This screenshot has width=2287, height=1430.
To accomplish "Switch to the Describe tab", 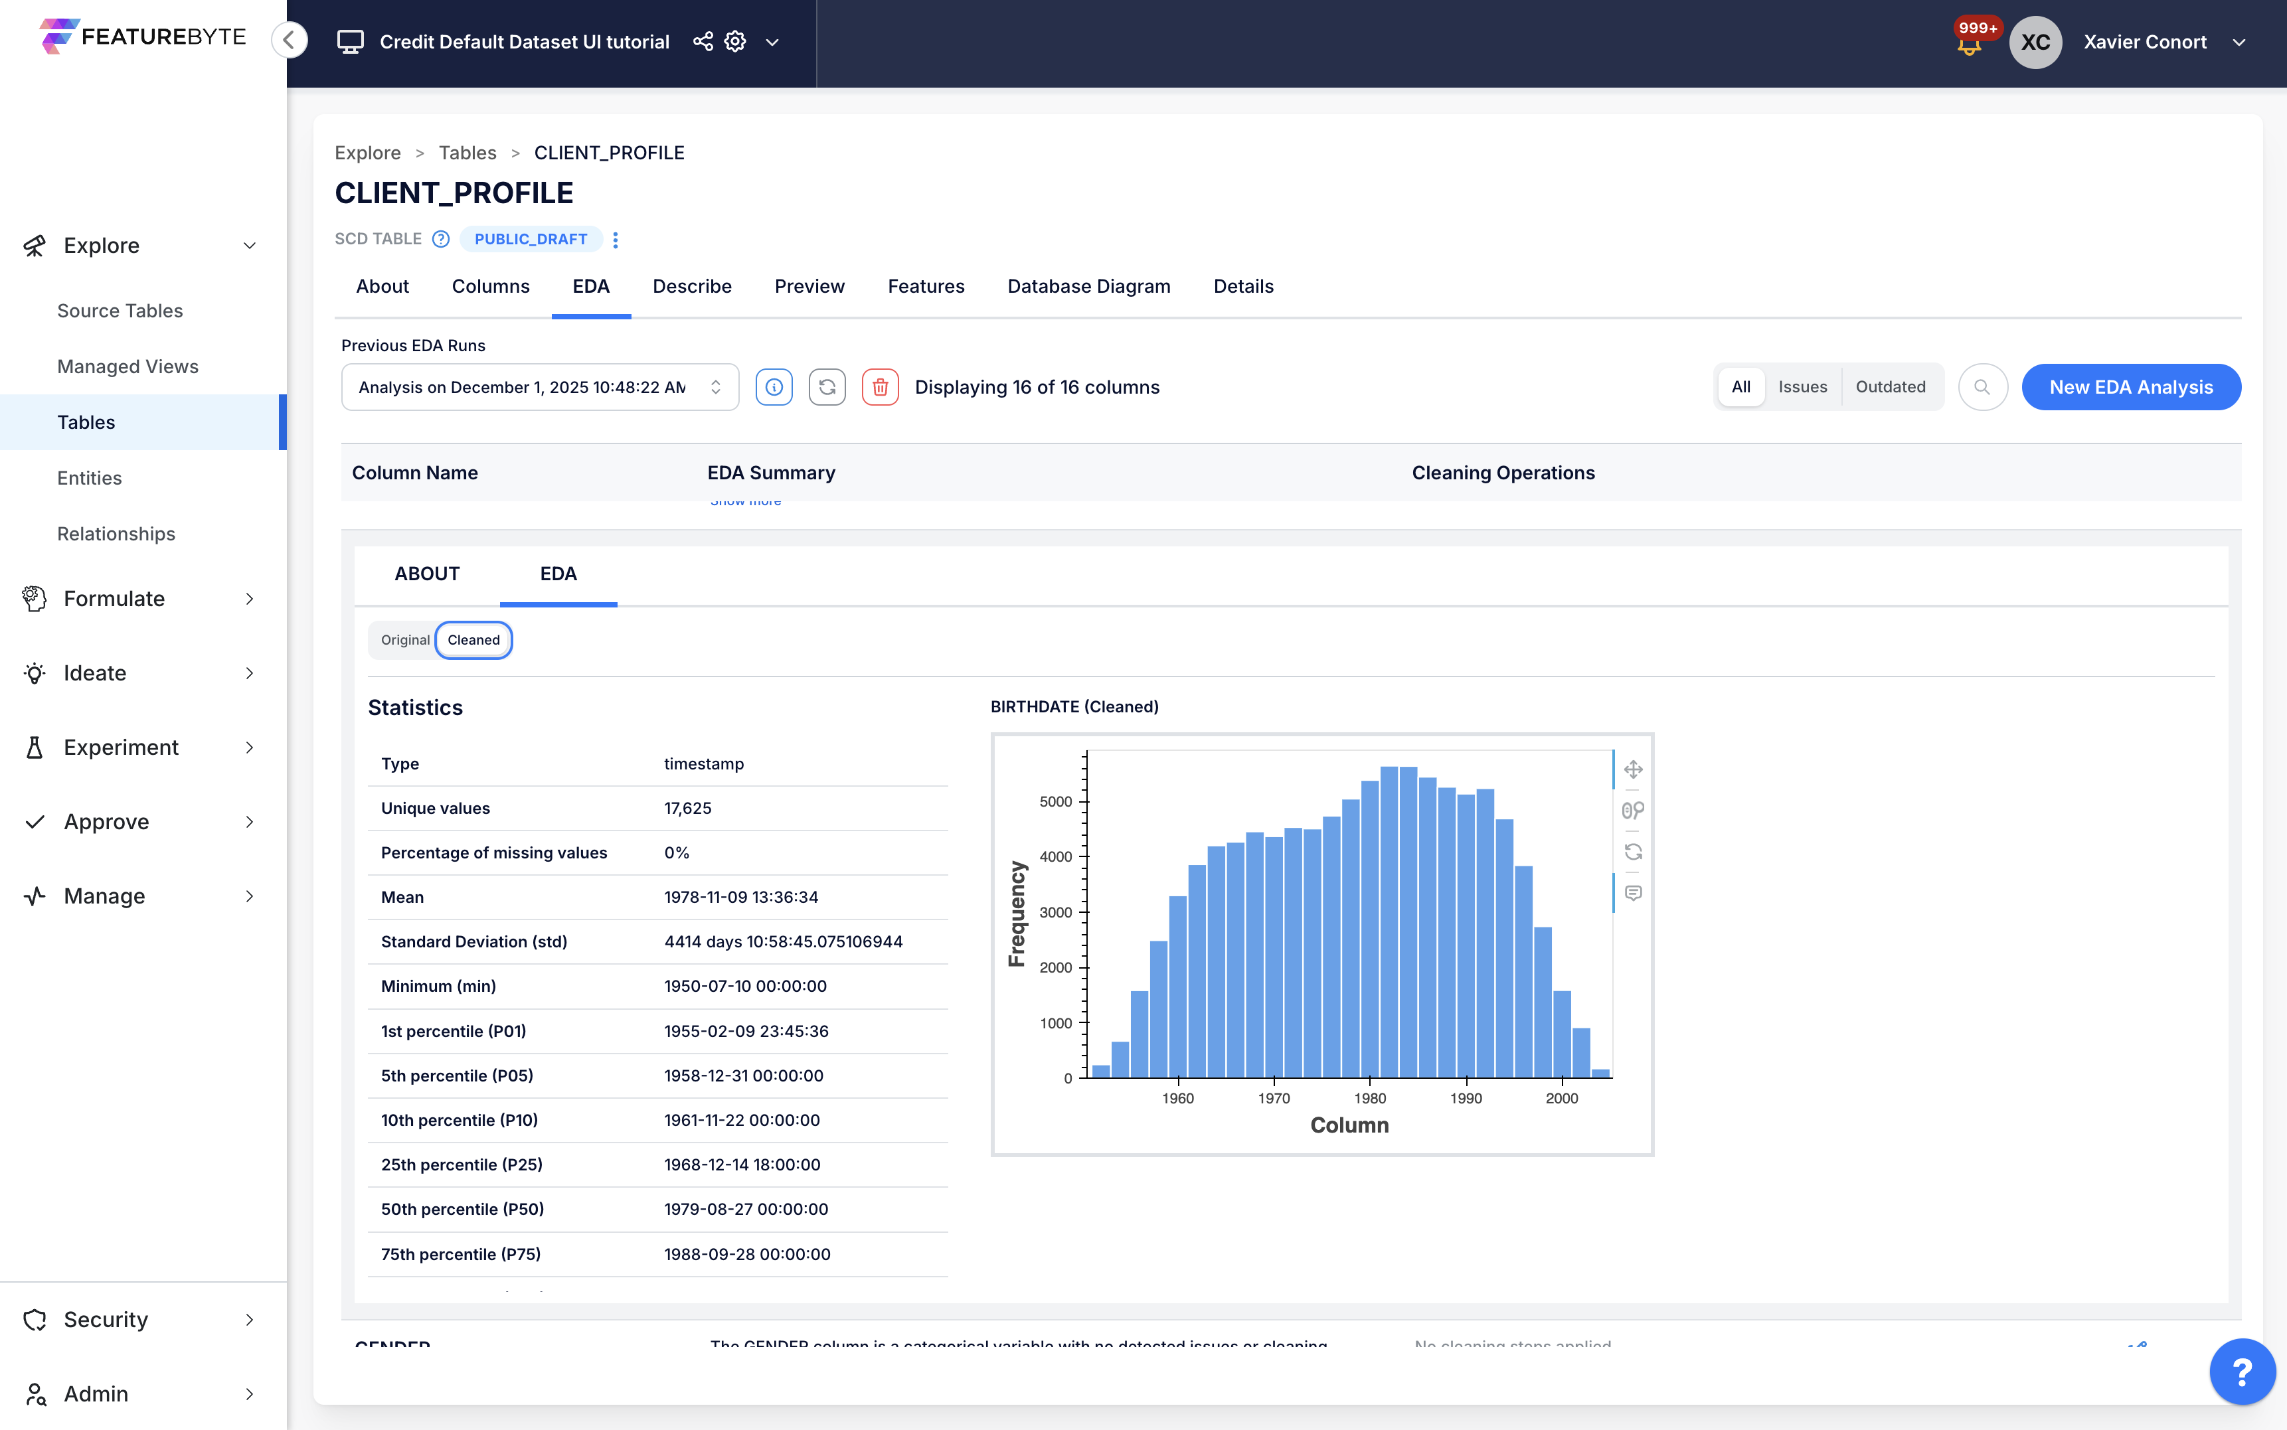I will (691, 287).
